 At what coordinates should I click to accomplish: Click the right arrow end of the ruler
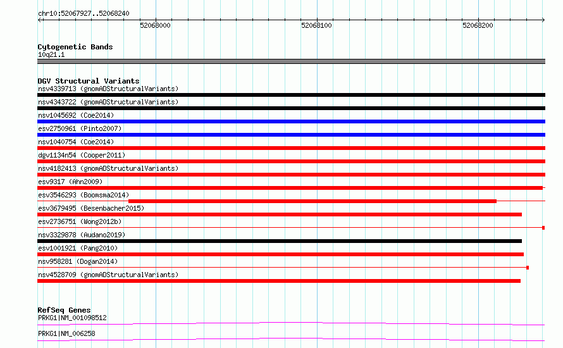[543, 20]
